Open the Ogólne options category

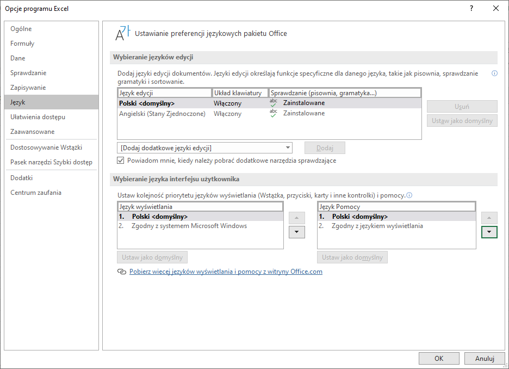[51, 29]
